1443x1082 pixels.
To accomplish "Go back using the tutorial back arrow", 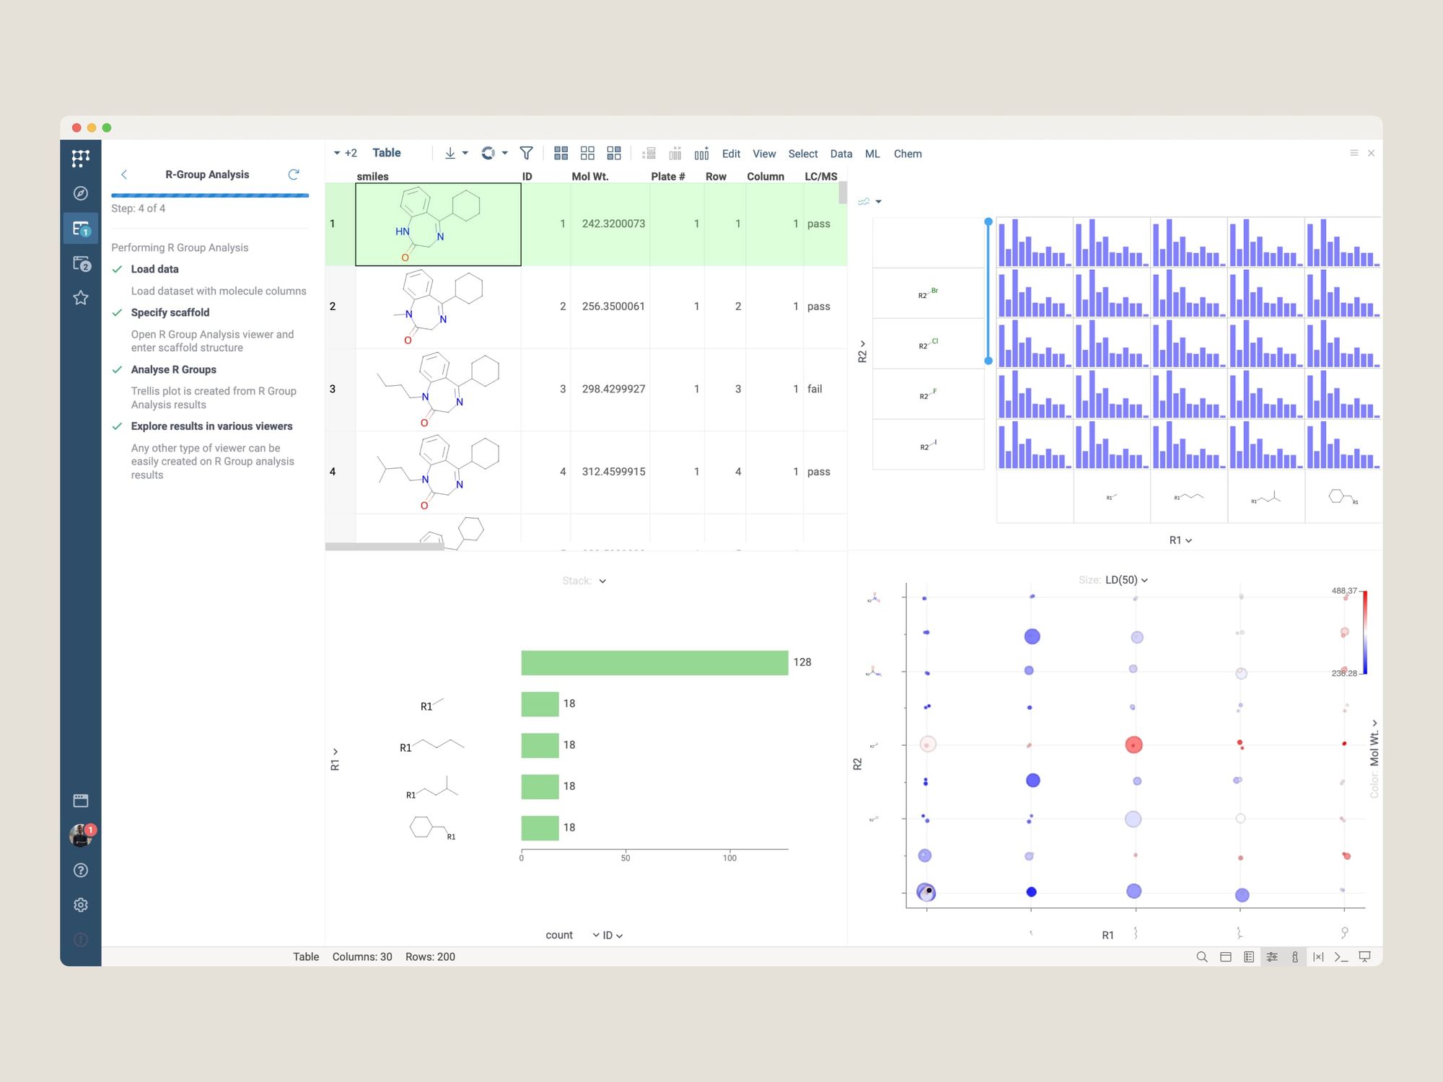I will [x=124, y=175].
